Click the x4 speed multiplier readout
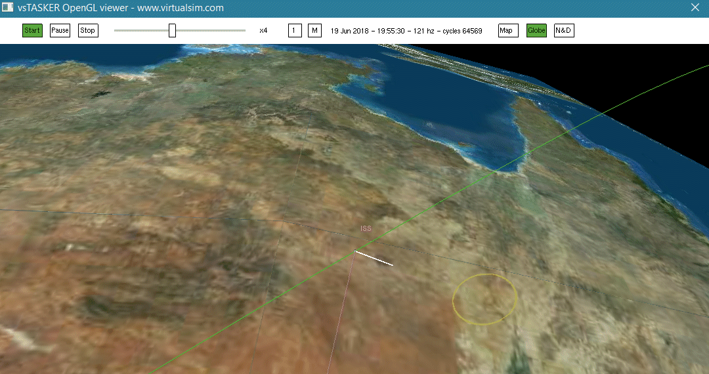This screenshot has height=374, width=709. coord(263,31)
